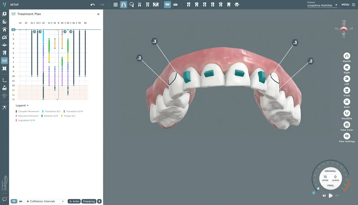Select the Treatment Plan tool in the sidebar
Screen dimensions: 358x205
pos(5,60)
